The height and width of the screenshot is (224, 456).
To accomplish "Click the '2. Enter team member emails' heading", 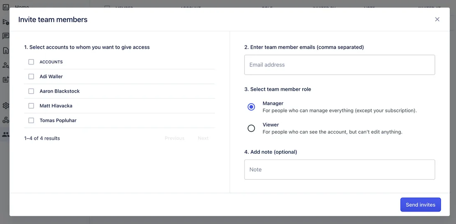I will tap(304, 47).
